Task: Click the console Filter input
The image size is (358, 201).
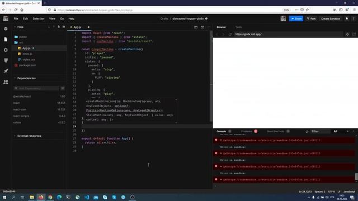Action: click(320, 131)
